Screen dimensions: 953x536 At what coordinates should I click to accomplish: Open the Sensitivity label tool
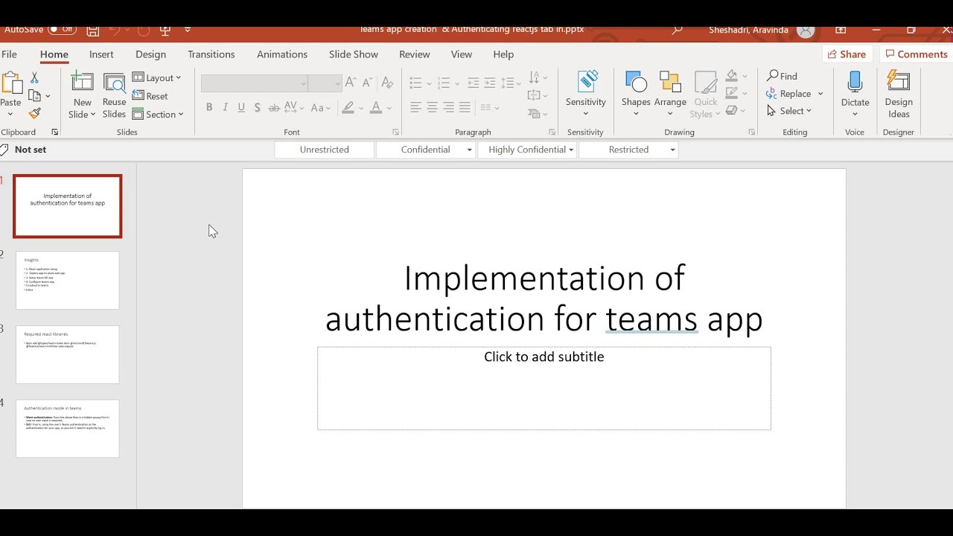click(x=586, y=95)
